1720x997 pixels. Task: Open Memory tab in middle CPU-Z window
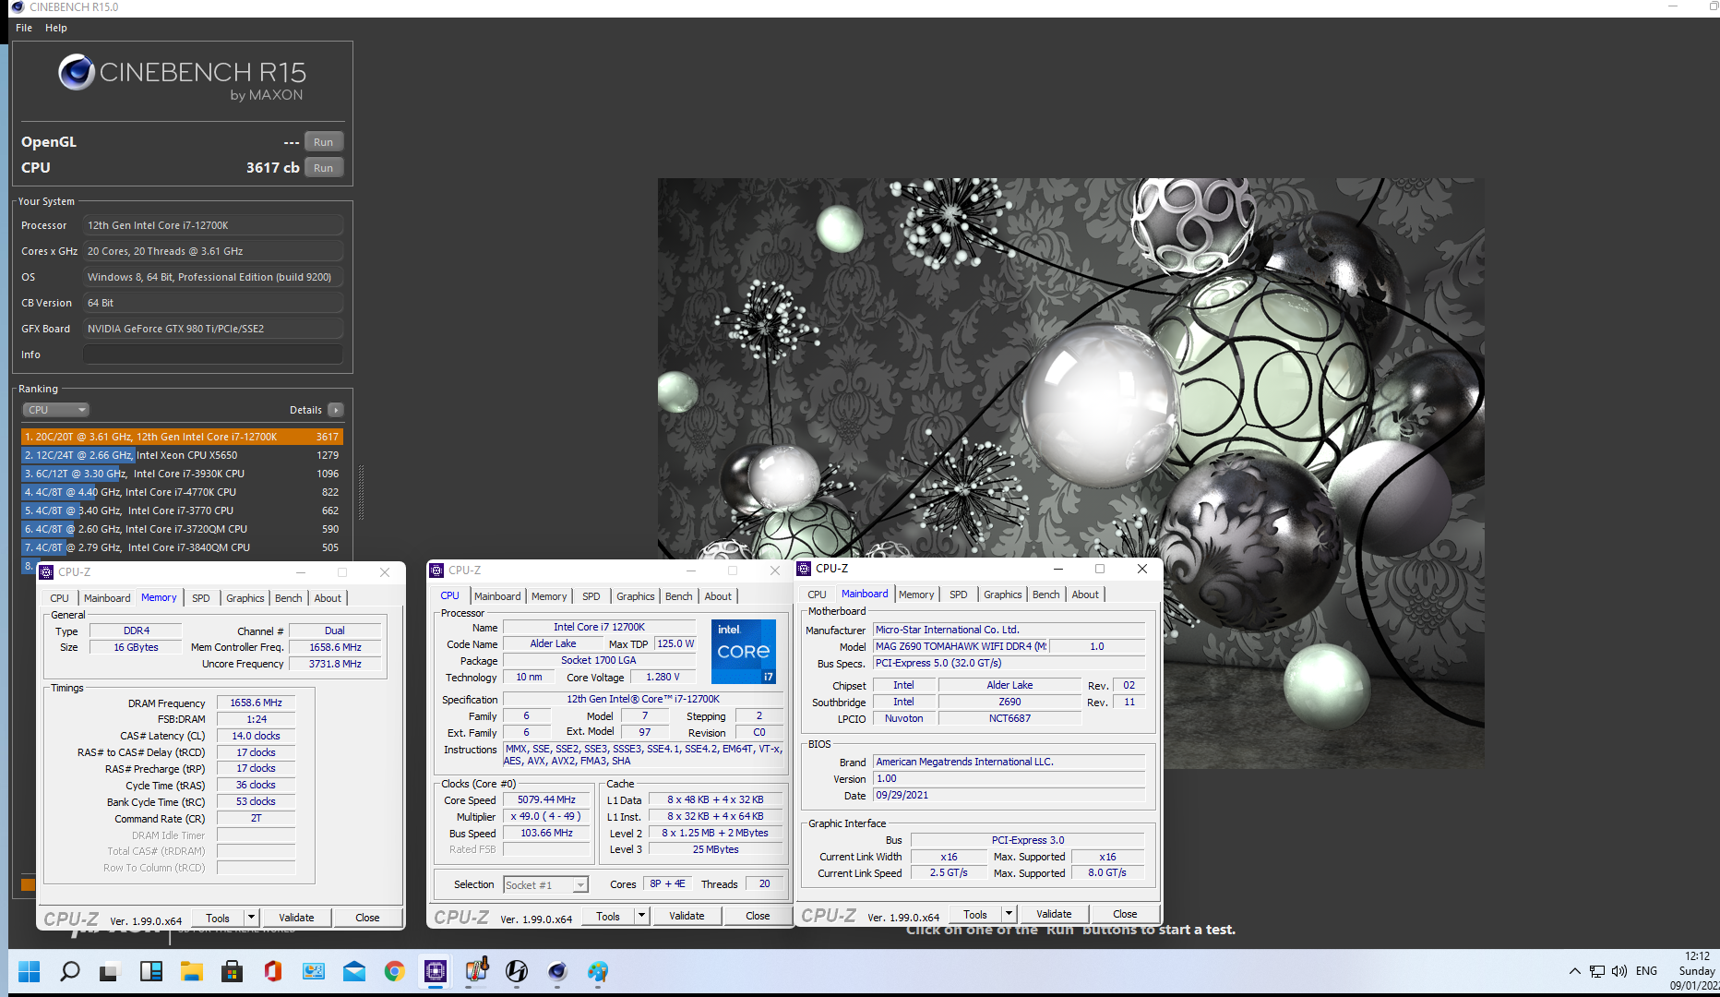[x=549, y=596]
